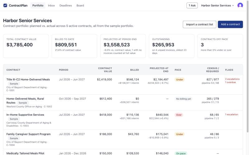
Task: Open Family Caregiver Support Program contract
Action: click(28, 134)
